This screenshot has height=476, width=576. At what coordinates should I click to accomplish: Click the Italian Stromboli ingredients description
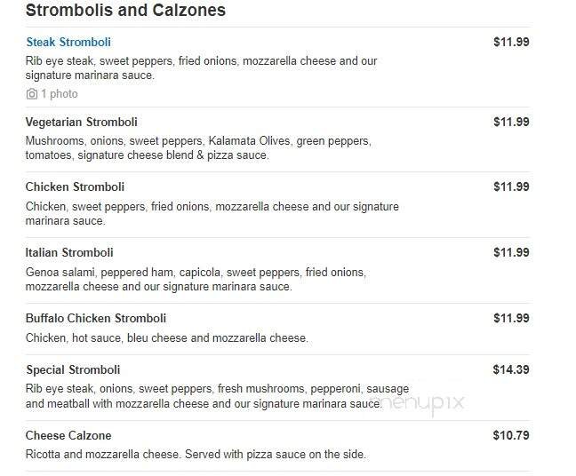196,279
